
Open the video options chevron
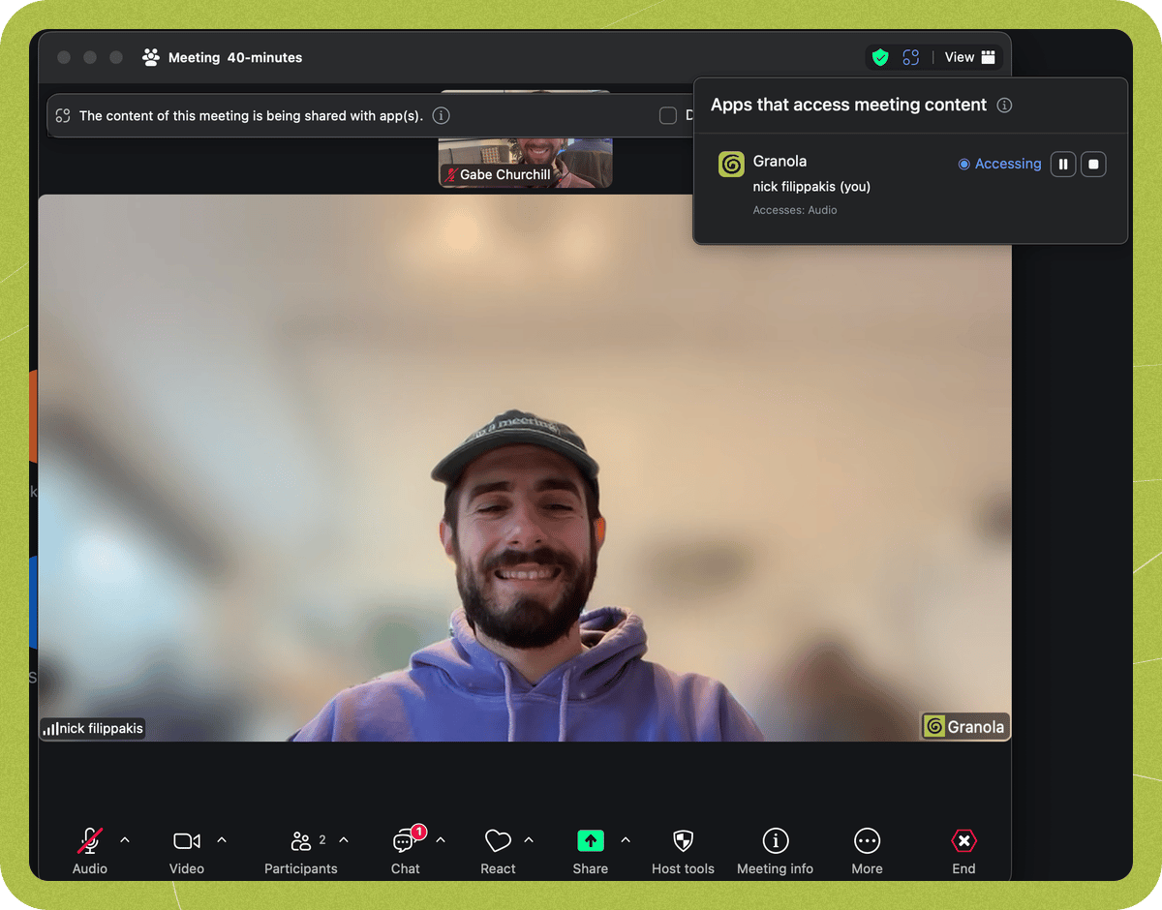coord(222,840)
